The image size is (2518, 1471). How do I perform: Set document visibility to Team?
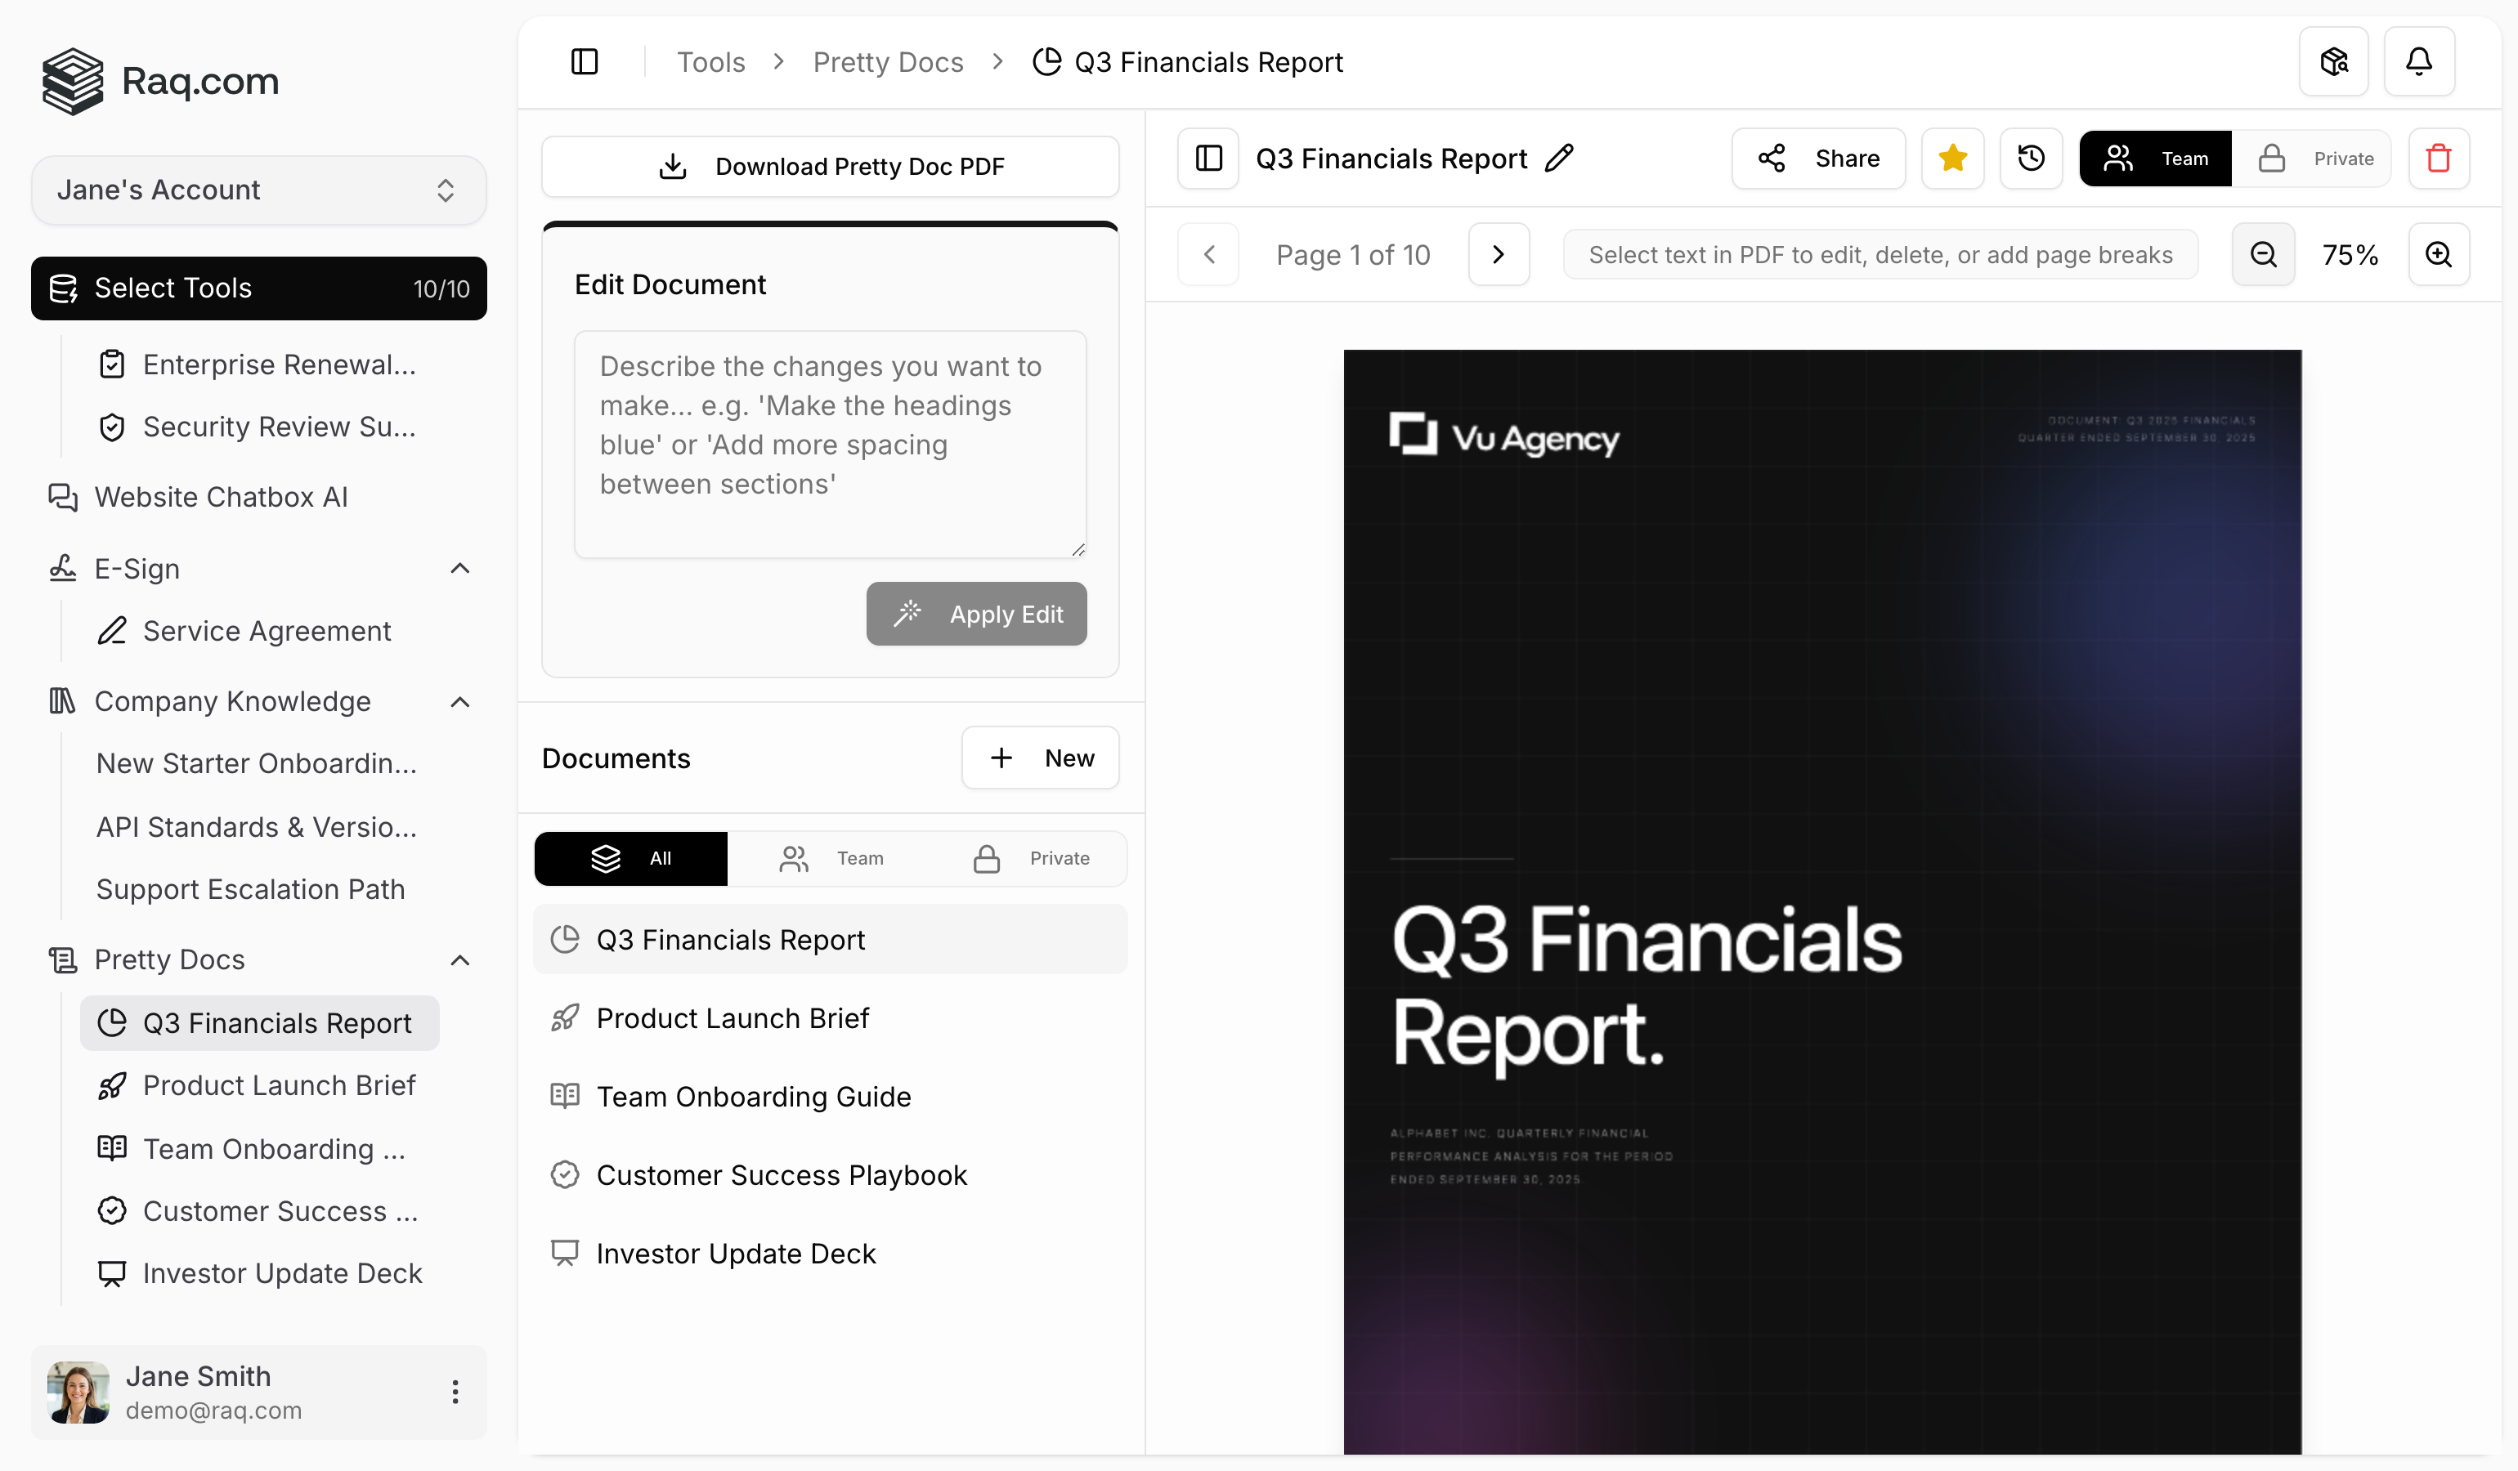pyautogui.click(x=2155, y=158)
